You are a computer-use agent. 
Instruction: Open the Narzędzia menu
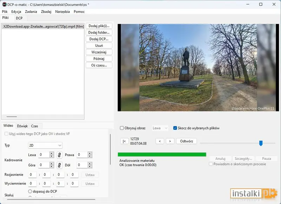coord(63,12)
